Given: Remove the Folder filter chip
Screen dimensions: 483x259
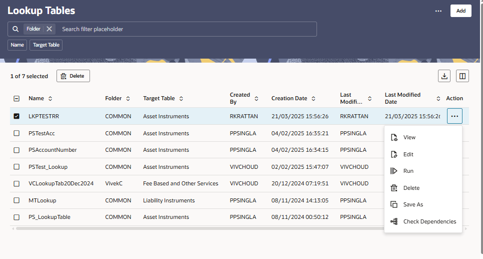Looking at the screenshot, I should click(49, 29).
